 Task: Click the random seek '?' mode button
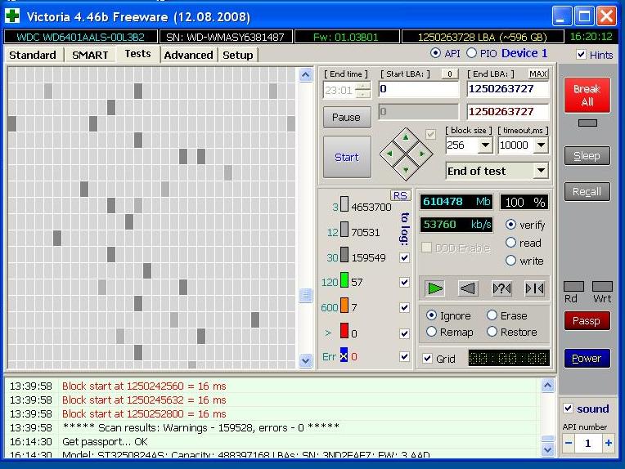[501, 288]
